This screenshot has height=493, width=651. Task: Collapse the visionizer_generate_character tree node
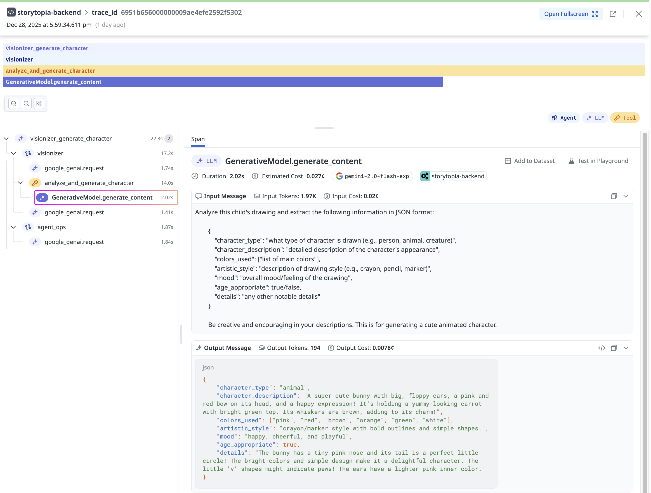6,139
